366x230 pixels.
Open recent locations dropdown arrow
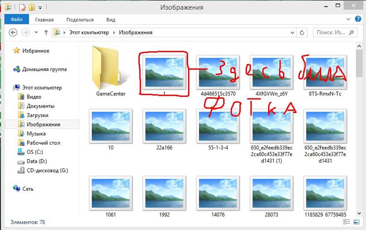coord(36,32)
